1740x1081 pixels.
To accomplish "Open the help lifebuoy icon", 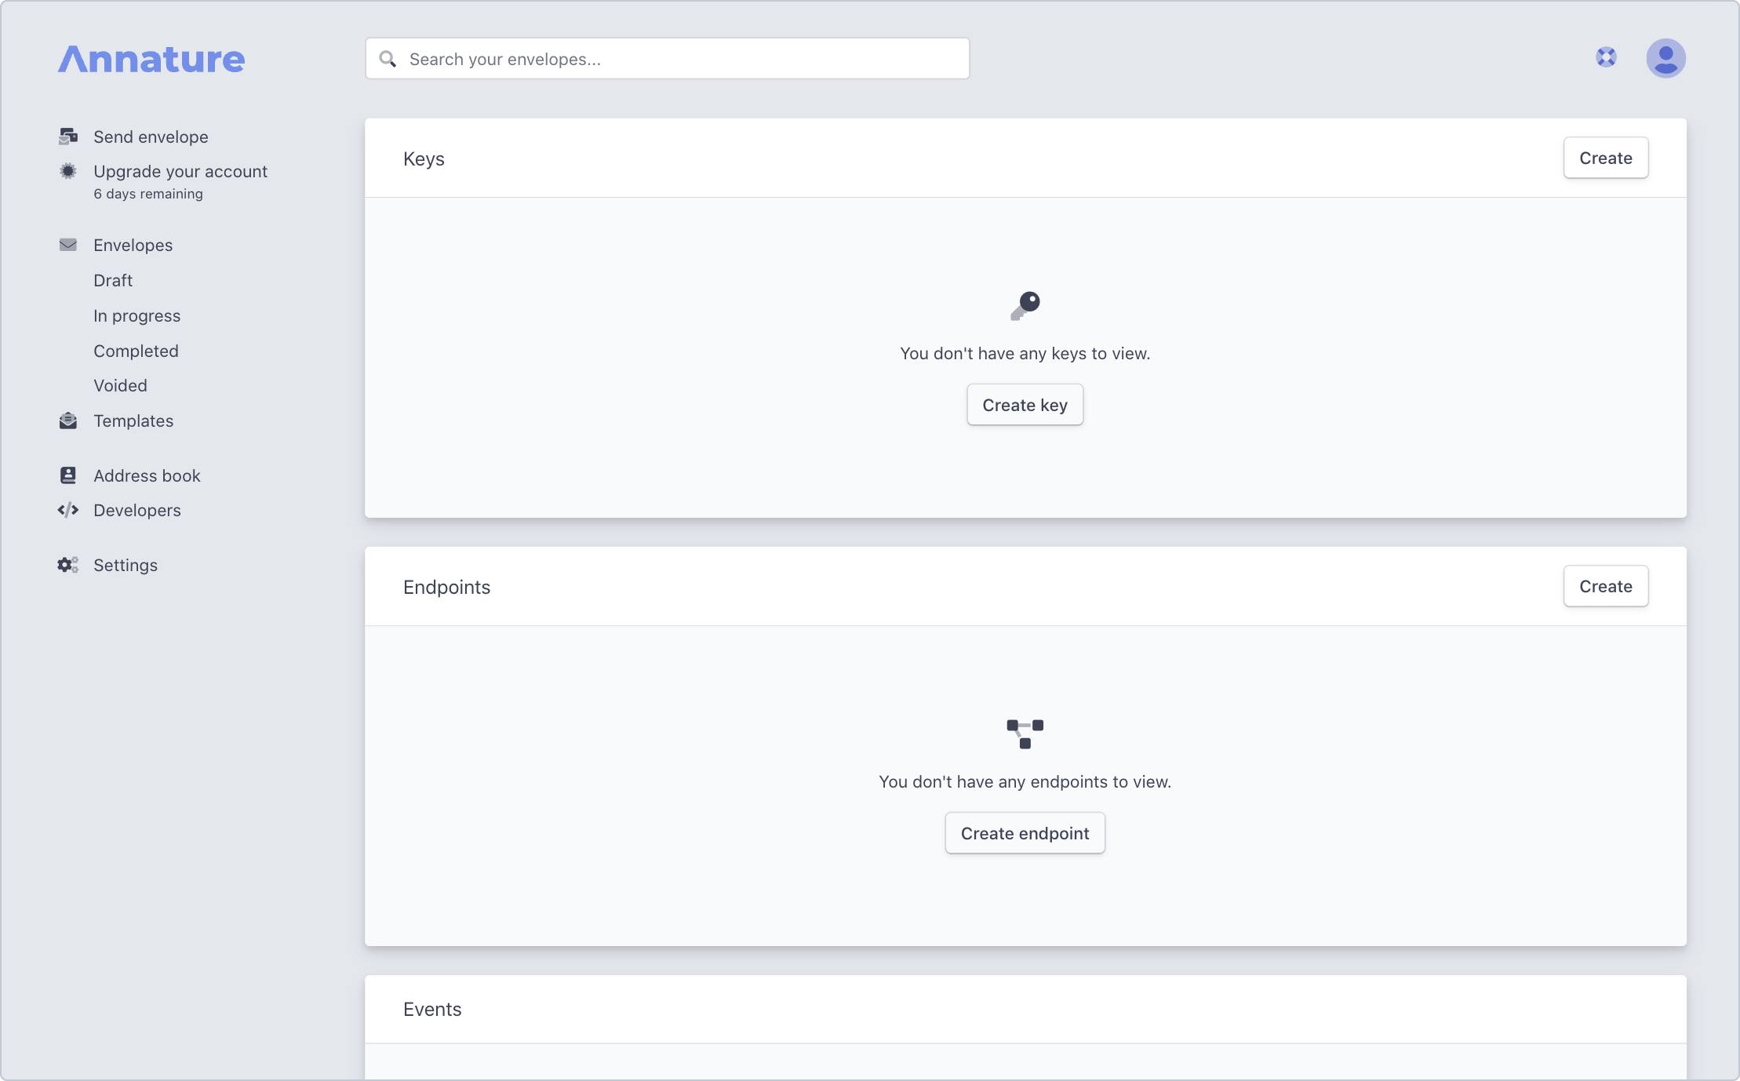I will click(1606, 57).
